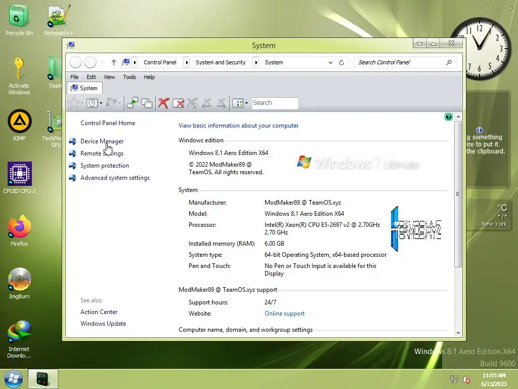Open Notepad++ desktop icon
Image resolution: width=518 pixels, height=389 pixels.
(59, 20)
